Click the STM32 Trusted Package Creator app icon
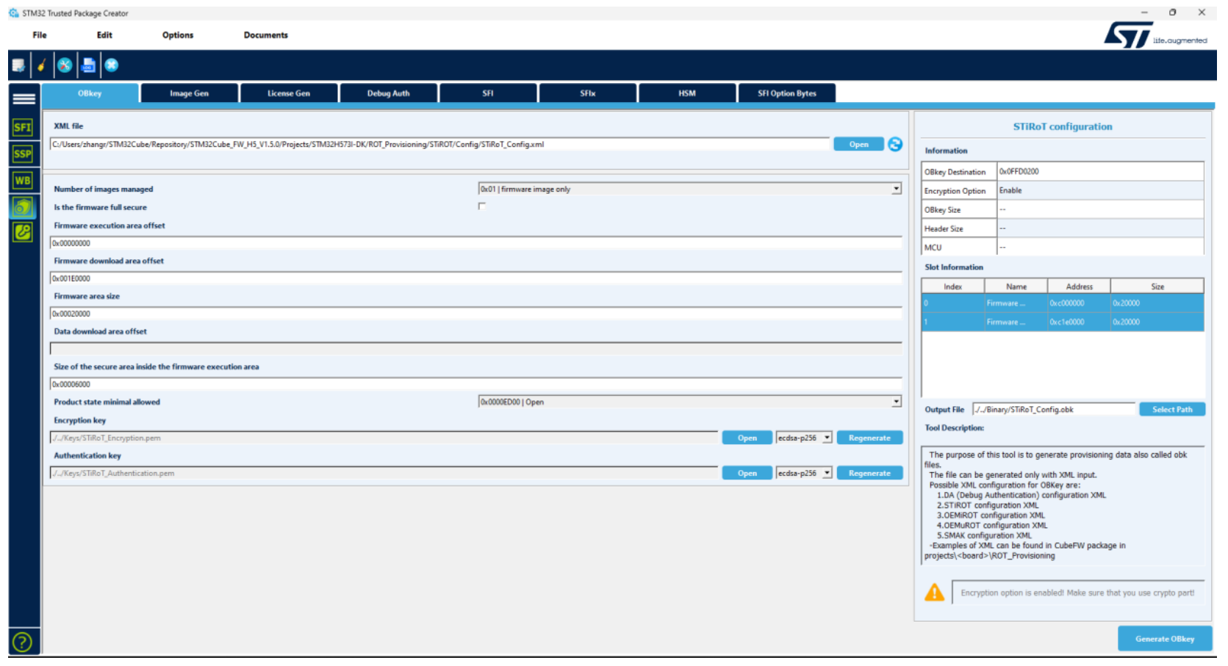 point(14,13)
